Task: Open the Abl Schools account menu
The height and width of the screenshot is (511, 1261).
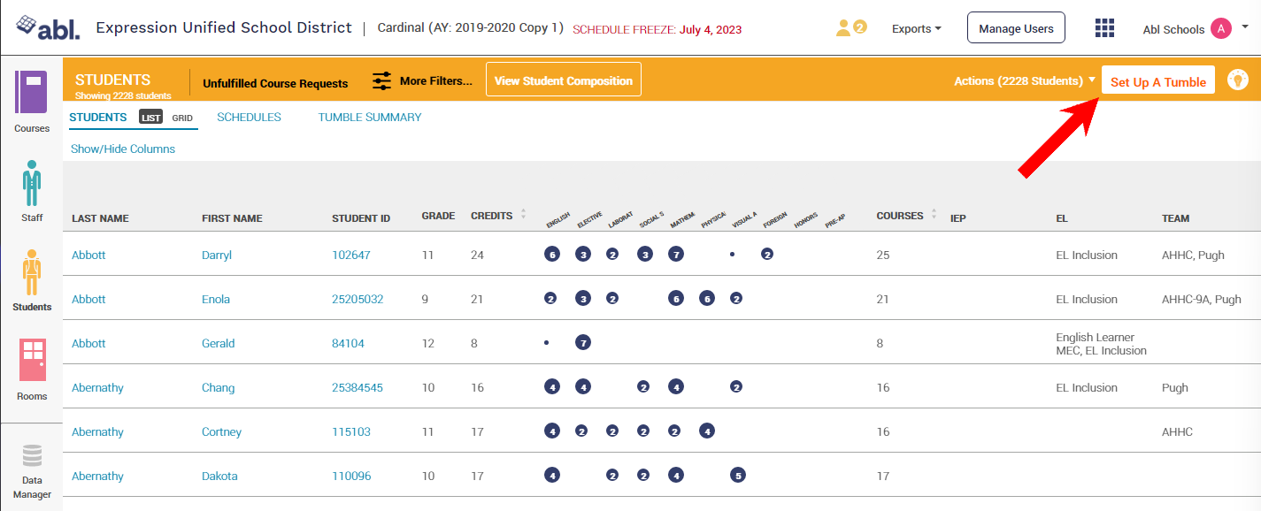Action: pos(1195,28)
